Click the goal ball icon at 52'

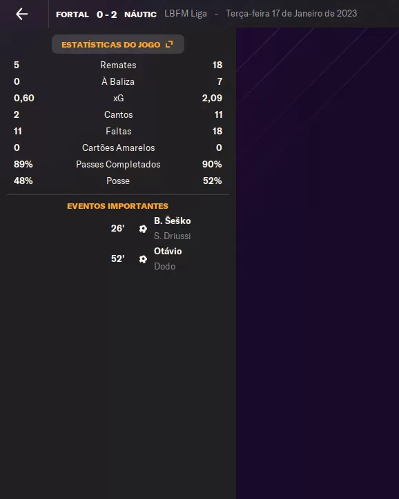[x=143, y=259]
